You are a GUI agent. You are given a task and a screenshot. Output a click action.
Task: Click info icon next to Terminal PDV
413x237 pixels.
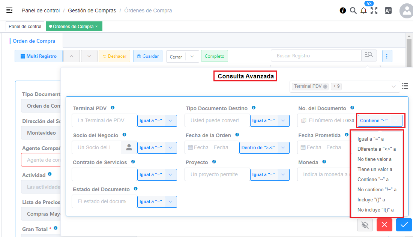[x=113, y=108]
